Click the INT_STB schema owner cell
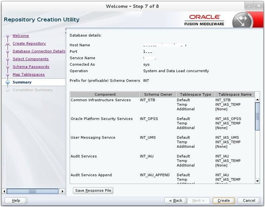The image size is (265, 207). click(x=147, y=100)
